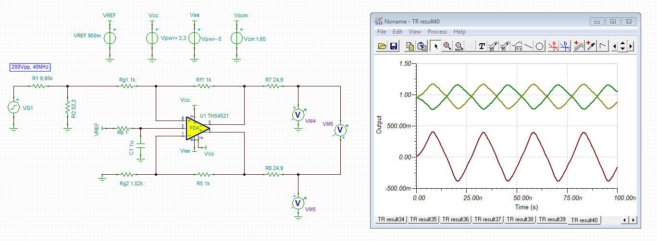Click the 200Vpp, 40MHz text box
The height and width of the screenshot is (241, 657).
click(30, 67)
